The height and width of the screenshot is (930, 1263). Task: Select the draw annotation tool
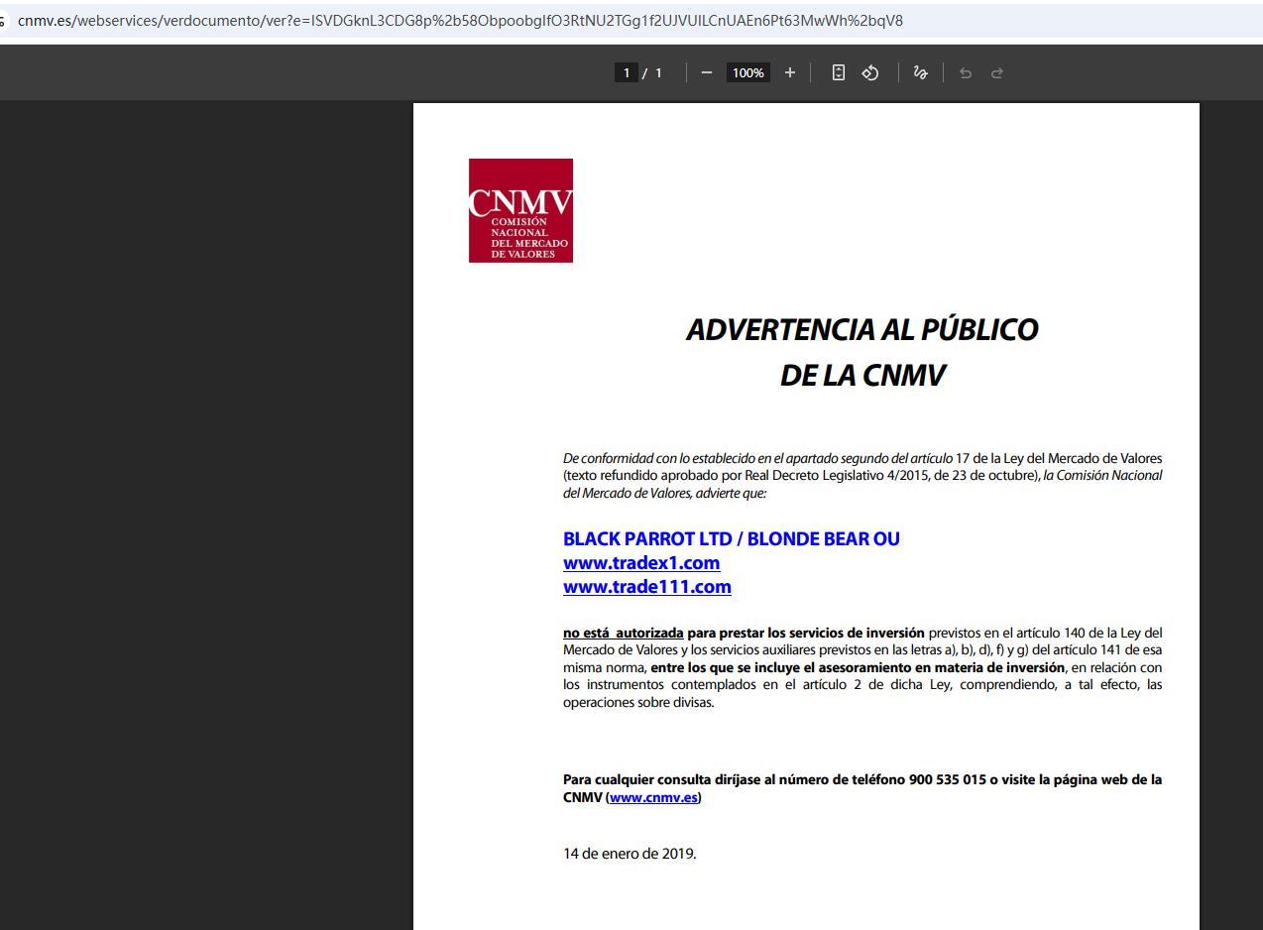click(920, 72)
